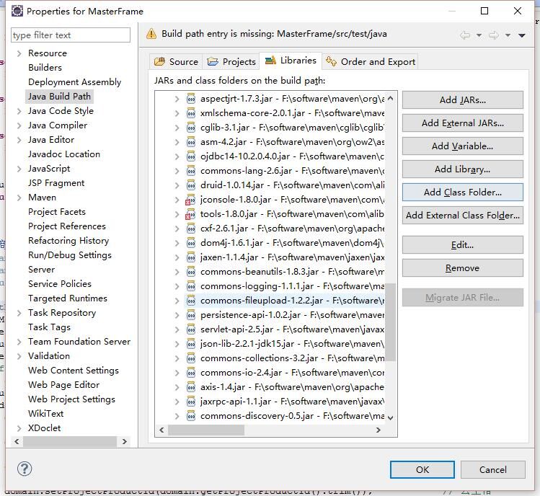This screenshot has height=496, width=540.
Task: Click the dom4j-1.6.1.jar jar icon
Action: tap(191, 243)
